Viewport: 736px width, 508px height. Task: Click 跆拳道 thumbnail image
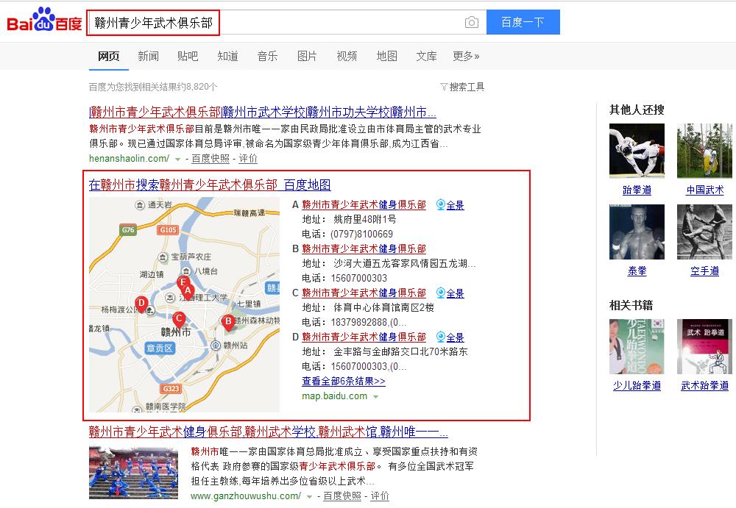(637, 151)
